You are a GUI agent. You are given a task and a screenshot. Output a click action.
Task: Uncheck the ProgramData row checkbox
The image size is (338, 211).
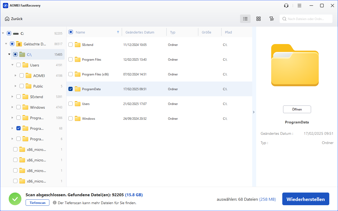click(71, 89)
